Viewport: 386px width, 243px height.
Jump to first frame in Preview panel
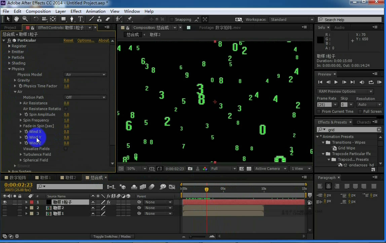320,82
